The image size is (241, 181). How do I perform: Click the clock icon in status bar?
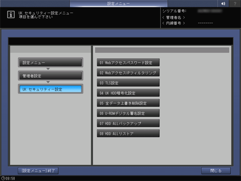point(3,178)
